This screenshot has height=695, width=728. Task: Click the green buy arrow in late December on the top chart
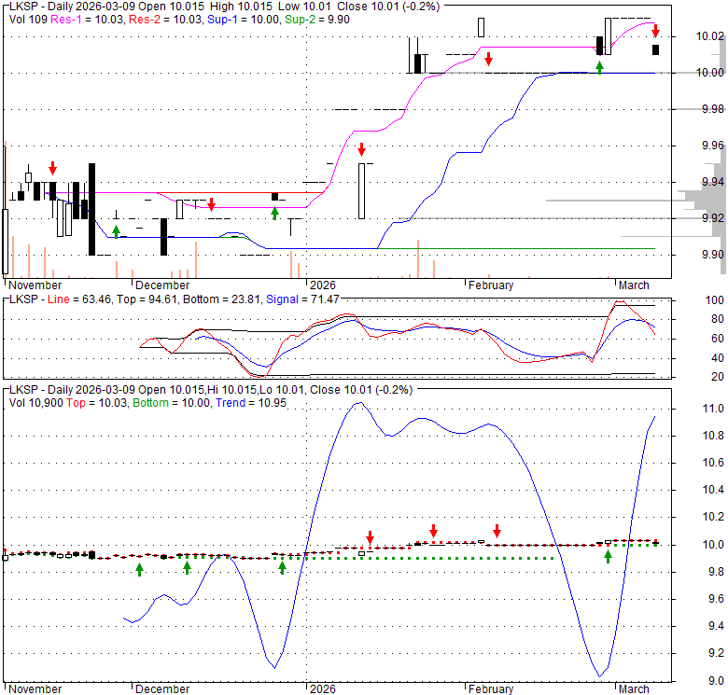(x=274, y=214)
